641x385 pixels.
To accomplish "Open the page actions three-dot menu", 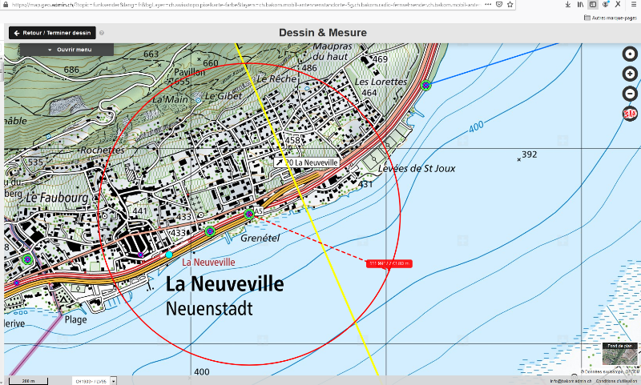I will pyautogui.click(x=488, y=5).
